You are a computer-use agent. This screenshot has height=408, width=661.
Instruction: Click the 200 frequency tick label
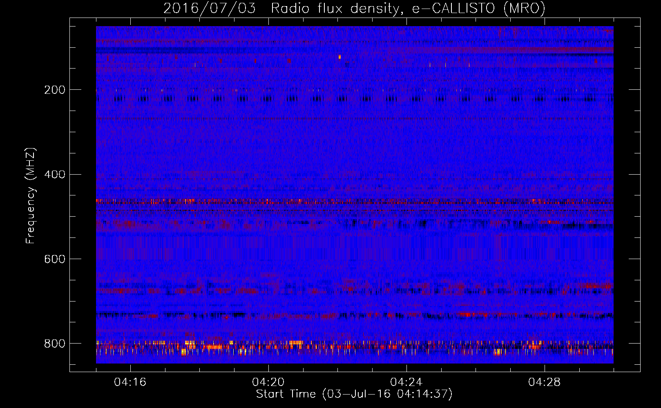(x=54, y=90)
